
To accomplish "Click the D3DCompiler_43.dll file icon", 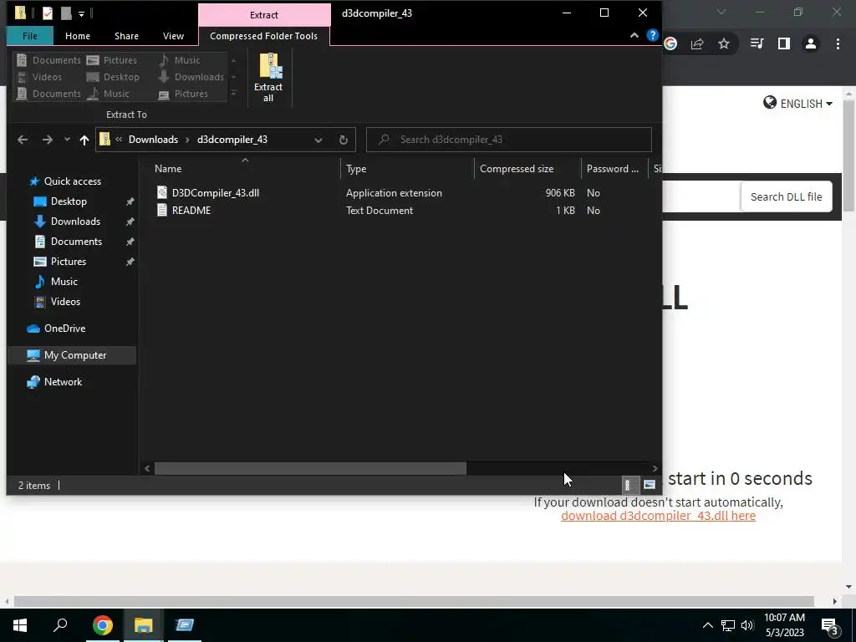I will pyautogui.click(x=162, y=193).
